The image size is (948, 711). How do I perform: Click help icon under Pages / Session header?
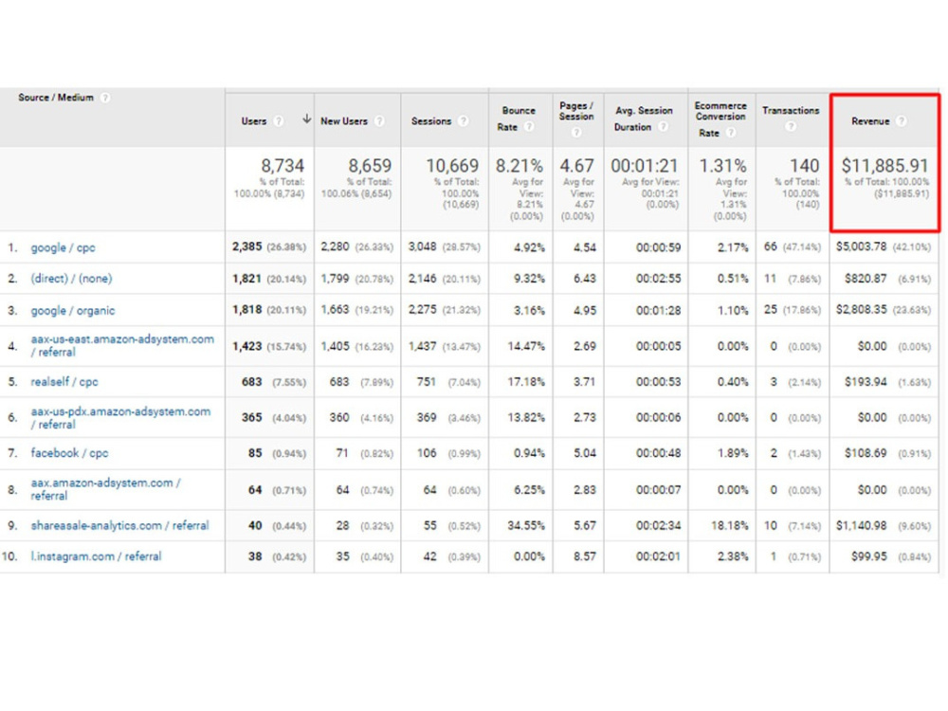point(576,132)
